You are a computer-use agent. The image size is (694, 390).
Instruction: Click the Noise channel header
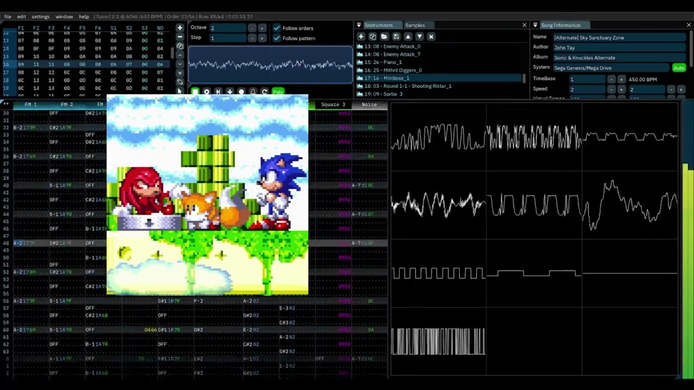[369, 104]
